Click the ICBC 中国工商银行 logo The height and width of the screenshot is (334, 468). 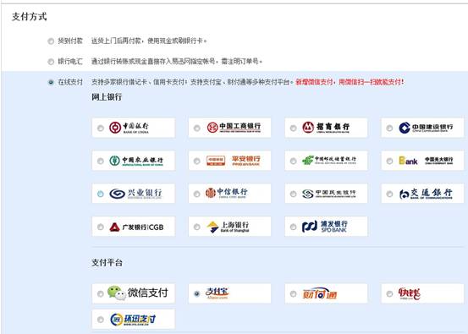tap(234, 128)
